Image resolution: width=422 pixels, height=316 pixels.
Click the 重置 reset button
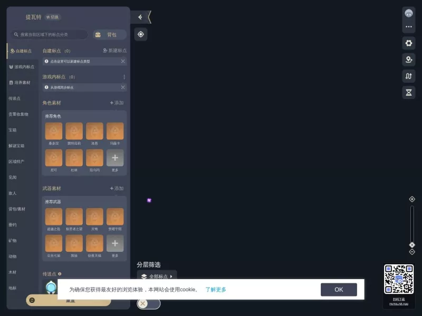tap(69, 300)
